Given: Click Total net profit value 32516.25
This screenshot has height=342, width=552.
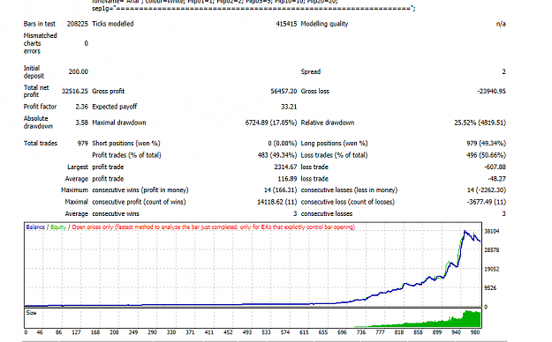Looking at the screenshot, I should click(x=75, y=91).
